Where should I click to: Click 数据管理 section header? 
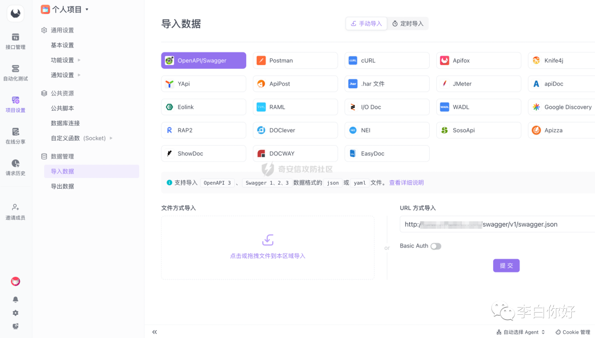pos(57,156)
